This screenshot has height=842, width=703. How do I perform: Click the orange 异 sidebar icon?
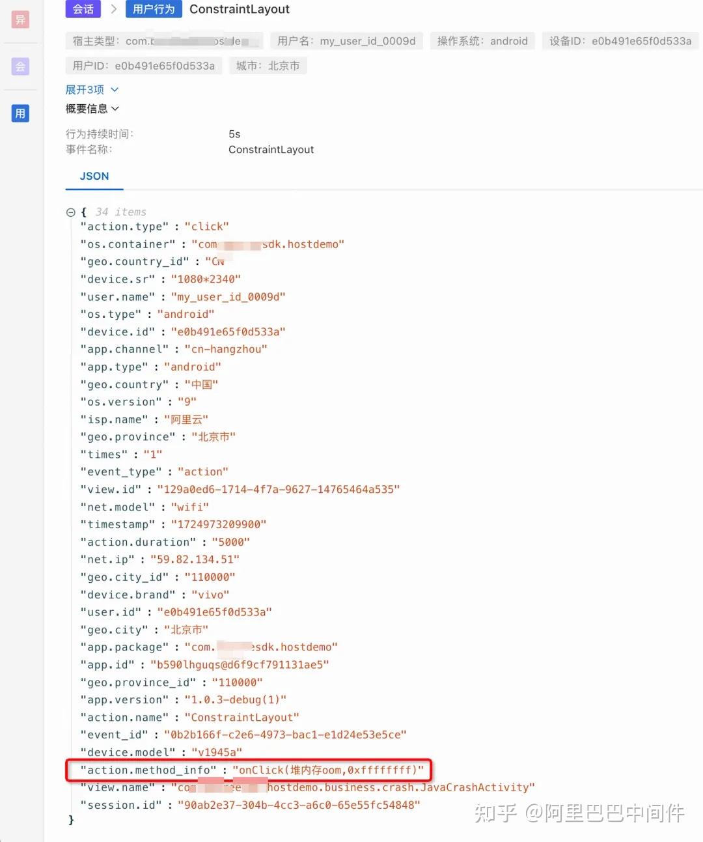20,20
